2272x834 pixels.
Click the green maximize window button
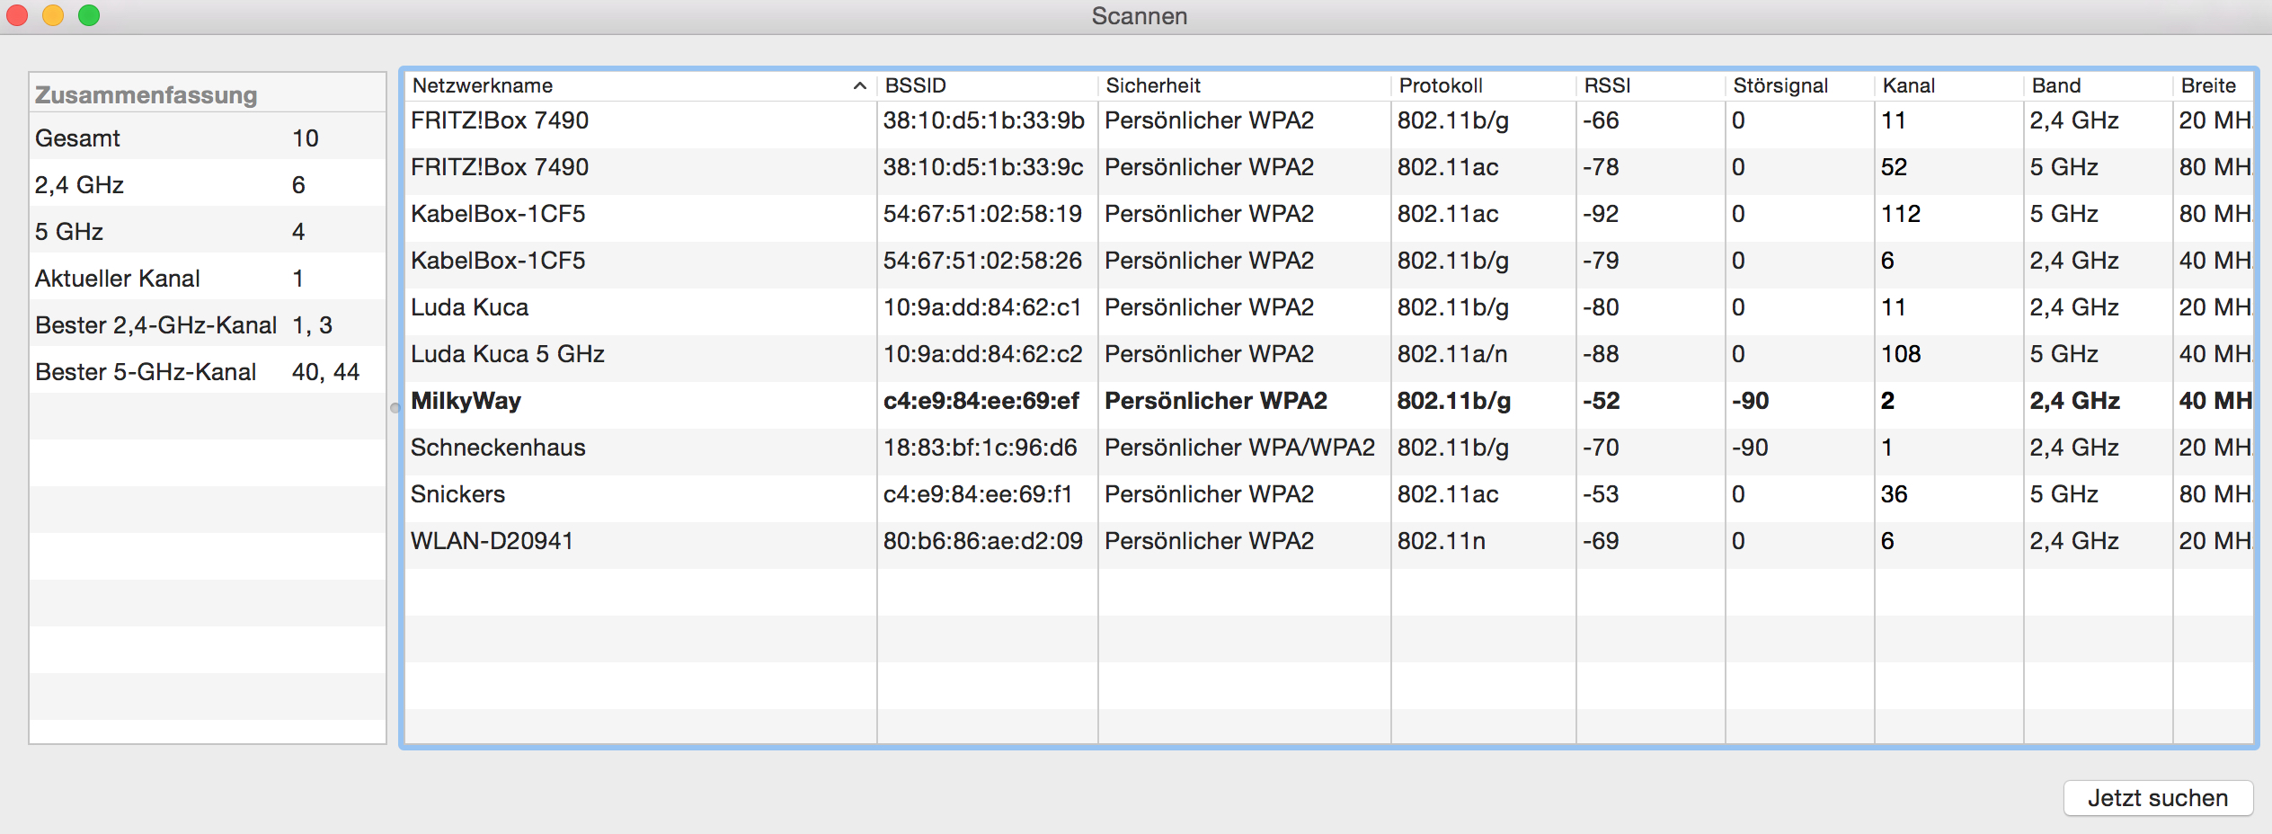tap(89, 15)
